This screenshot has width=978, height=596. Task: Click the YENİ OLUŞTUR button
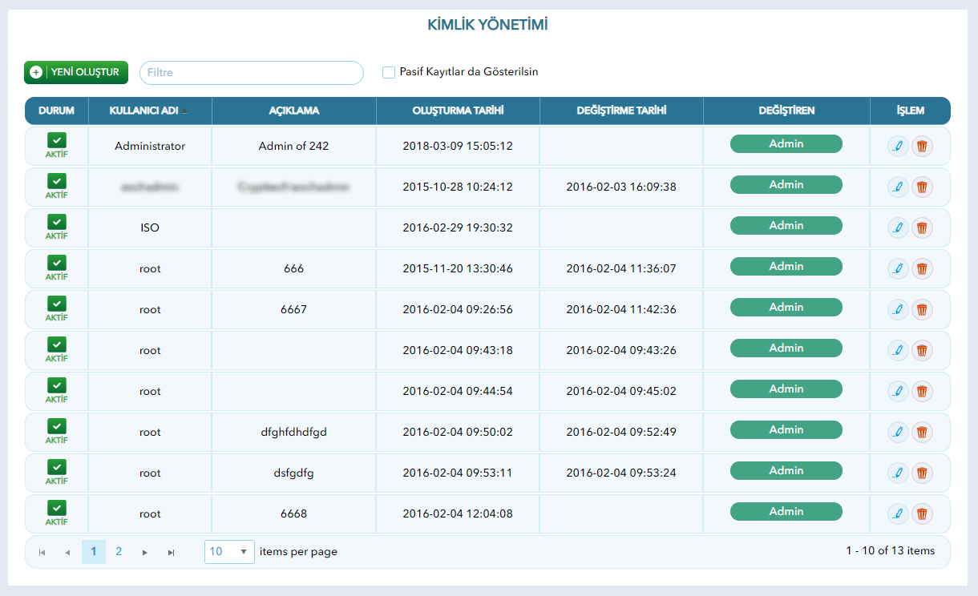[x=76, y=72]
